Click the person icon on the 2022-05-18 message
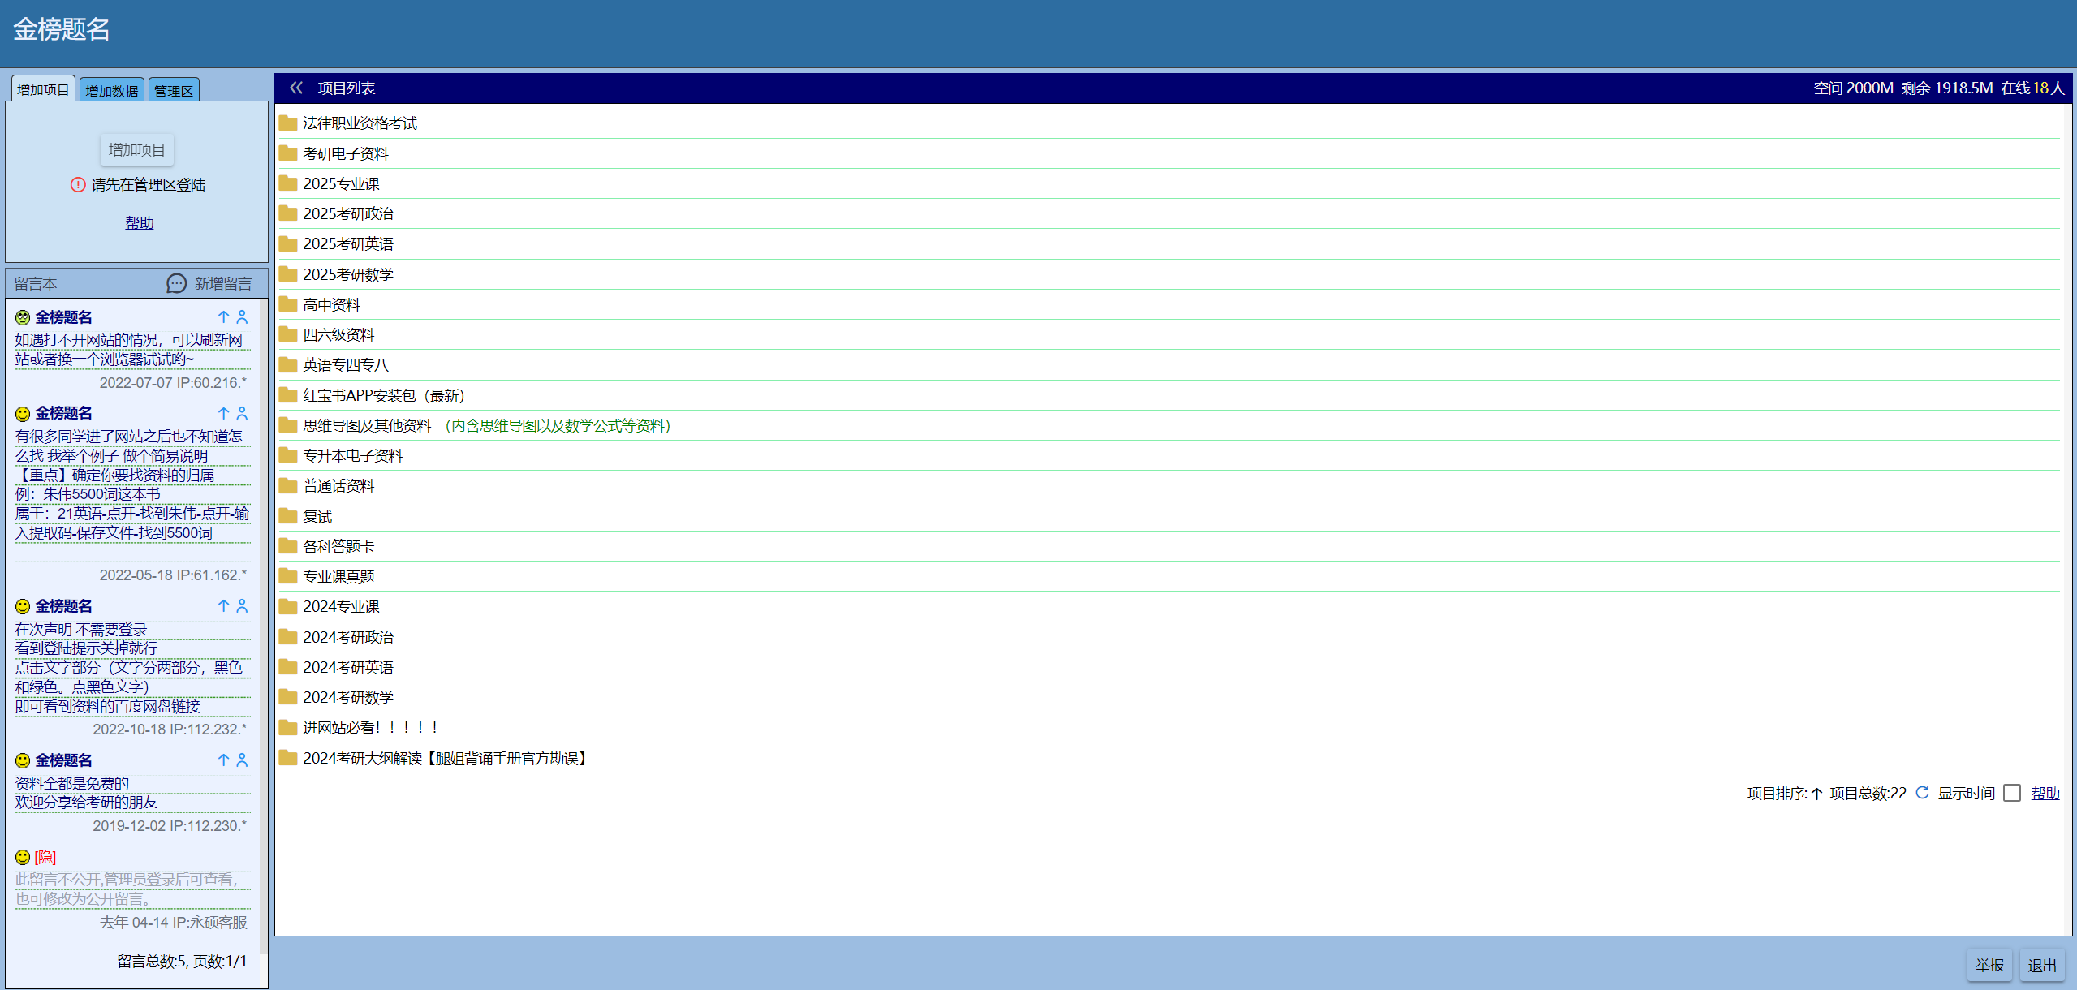Image resolution: width=2077 pixels, height=990 pixels. pyautogui.click(x=242, y=413)
